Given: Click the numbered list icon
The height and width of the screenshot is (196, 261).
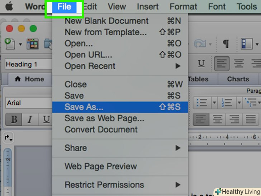Looking at the screenshot, I should 227,103.
